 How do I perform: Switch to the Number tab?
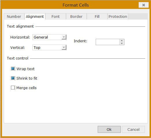[x=14, y=16]
